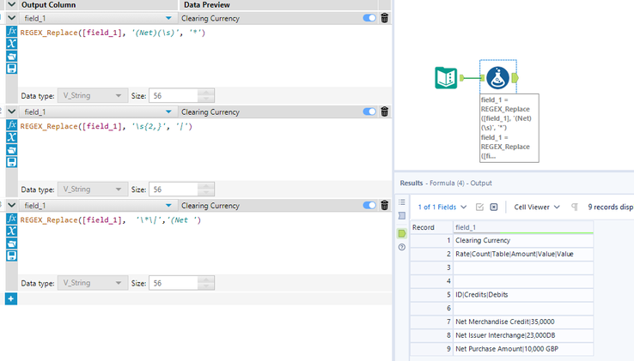Click the first expression Size field
634x361 pixels.
174,96
